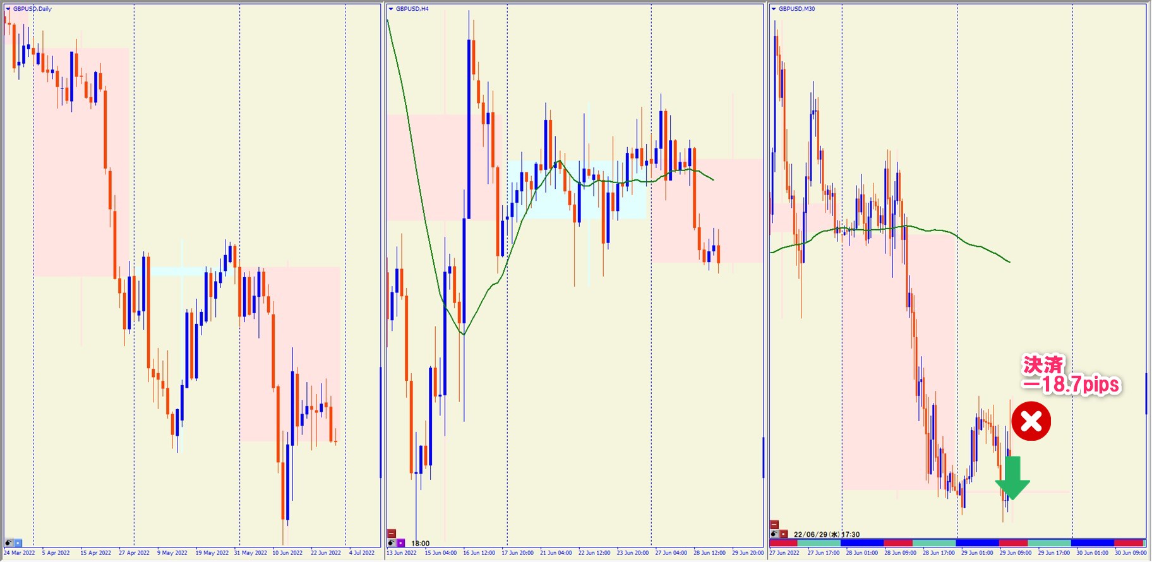This screenshot has height=562, width=1152.
Task: Click the 10 Jun 2022 date axis label
Action: 287,553
